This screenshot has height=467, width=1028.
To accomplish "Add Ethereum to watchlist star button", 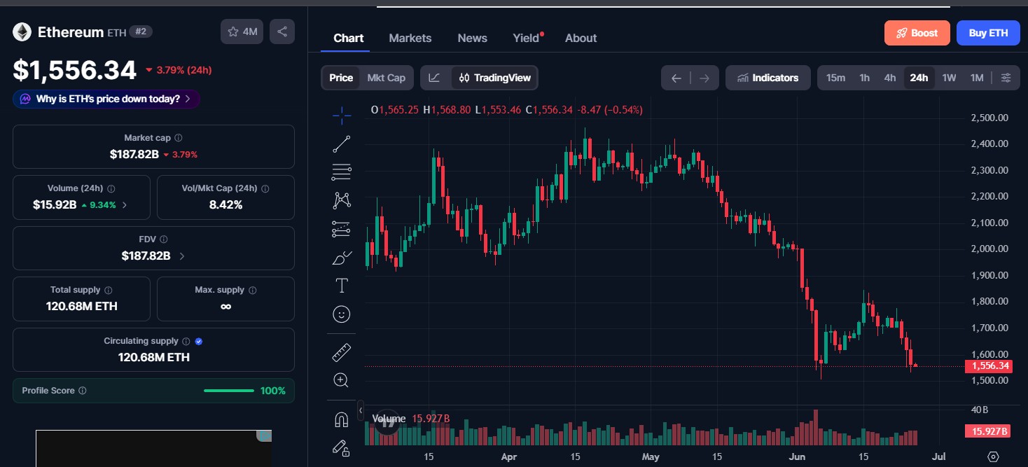I will click(242, 32).
